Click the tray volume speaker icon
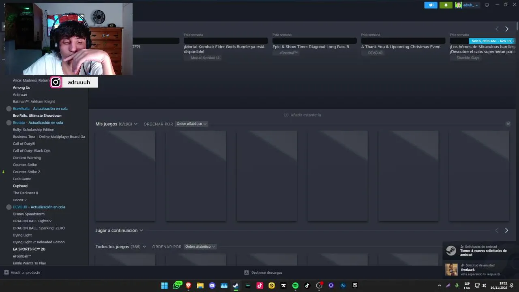This screenshot has height=292, width=519. pos(484,286)
